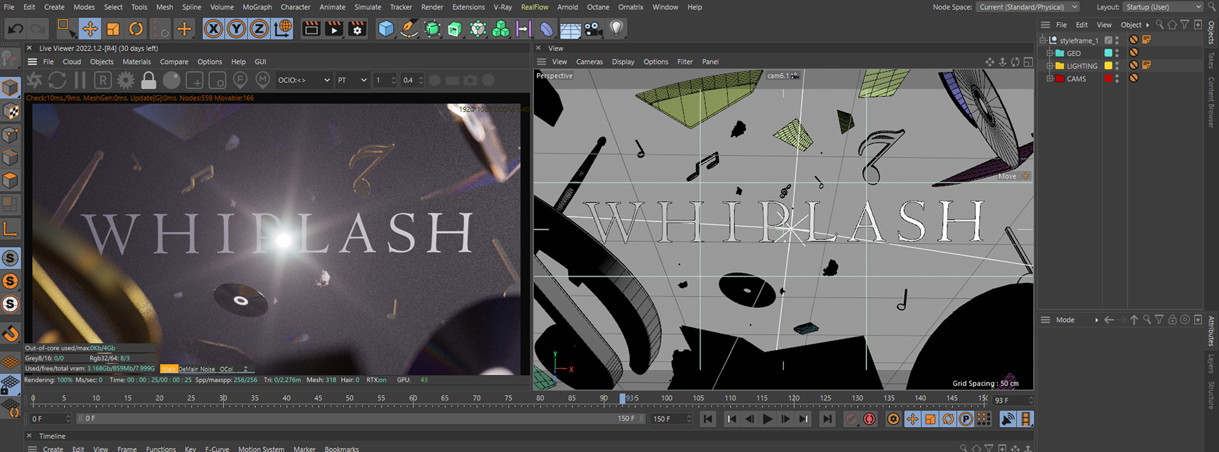Add a Floor environment object

point(570,29)
